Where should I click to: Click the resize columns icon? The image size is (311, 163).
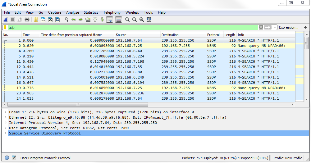(149, 20)
